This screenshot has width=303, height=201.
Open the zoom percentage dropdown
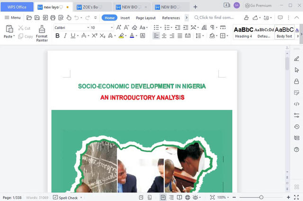coord(223,197)
